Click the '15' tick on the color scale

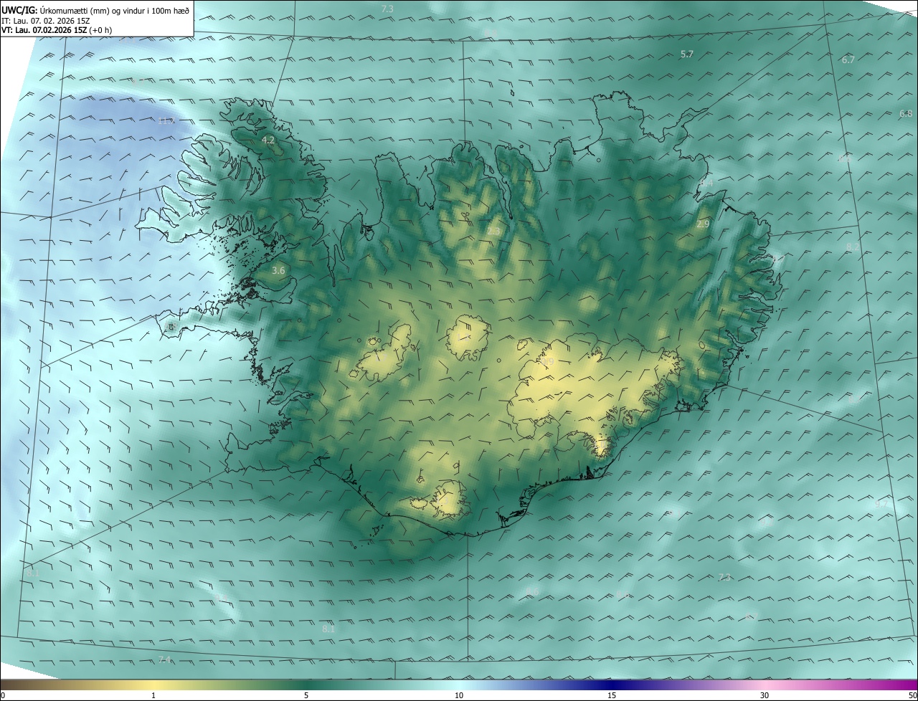pyautogui.click(x=612, y=696)
